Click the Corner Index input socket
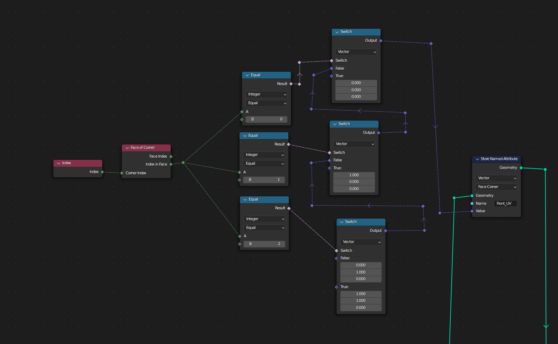Image resolution: width=558 pixels, height=344 pixels. [x=122, y=173]
